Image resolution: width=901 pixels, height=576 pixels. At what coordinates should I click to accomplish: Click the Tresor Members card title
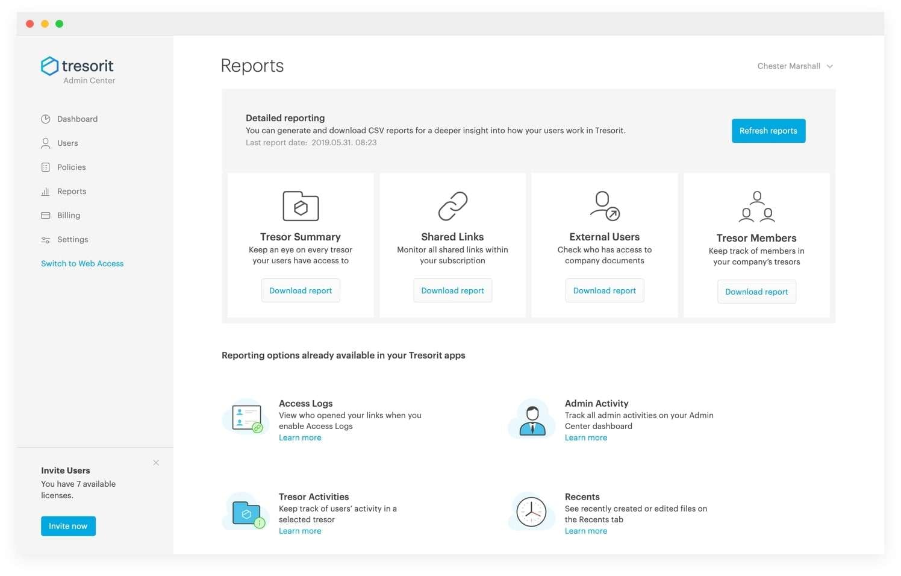coord(756,238)
